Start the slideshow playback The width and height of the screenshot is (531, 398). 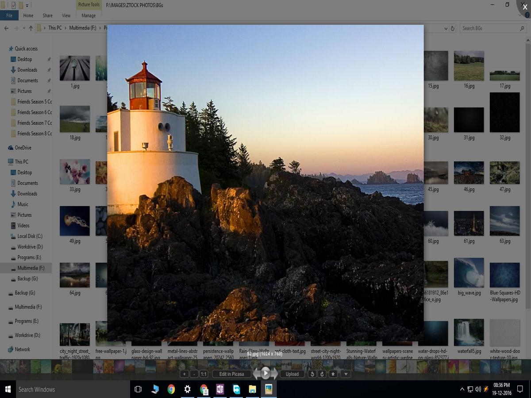point(265,373)
